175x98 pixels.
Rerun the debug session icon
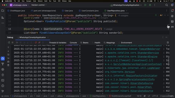tap(9, 42)
